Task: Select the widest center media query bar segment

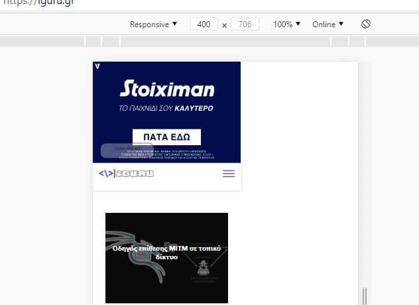Action: (225, 42)
